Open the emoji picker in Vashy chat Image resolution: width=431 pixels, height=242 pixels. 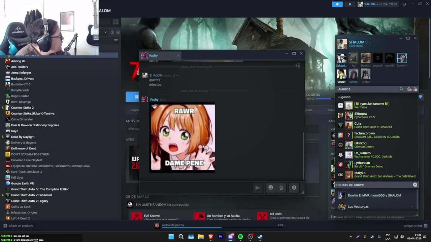pos(270,188)
